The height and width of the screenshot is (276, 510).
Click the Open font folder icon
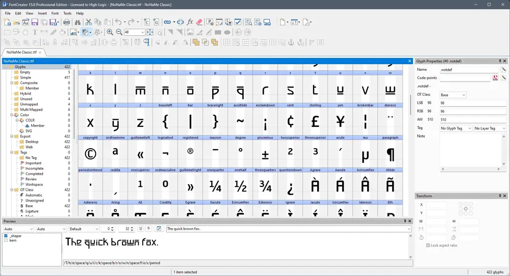tap(16, 22)
